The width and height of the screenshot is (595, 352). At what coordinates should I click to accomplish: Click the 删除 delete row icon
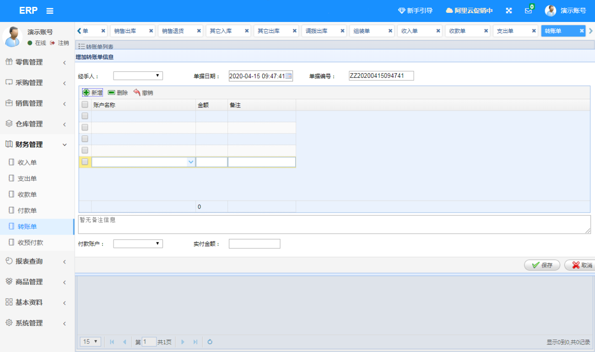point(112,92)
